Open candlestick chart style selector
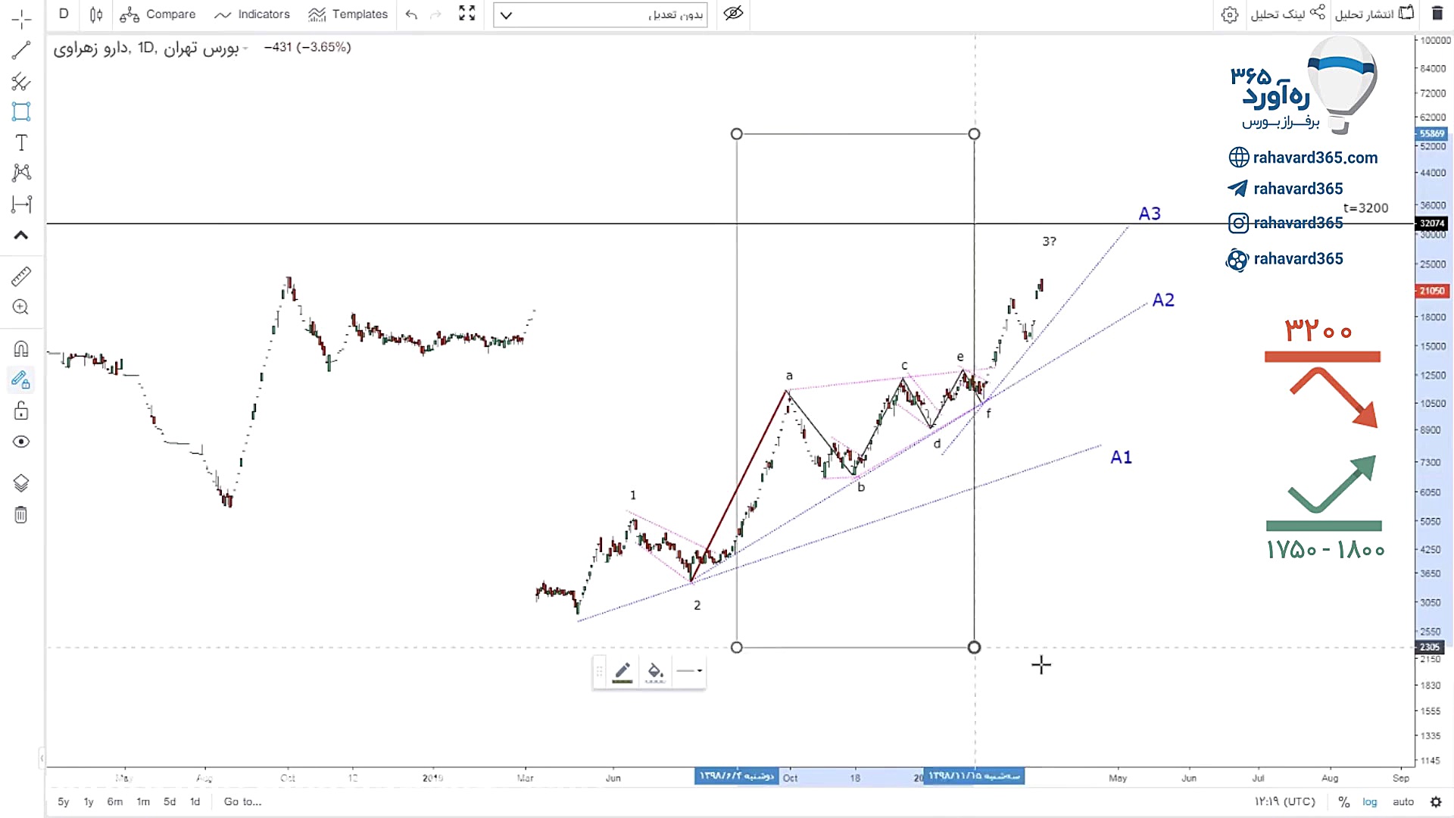This screenshot has width=1454, height=818. [96, 14]
